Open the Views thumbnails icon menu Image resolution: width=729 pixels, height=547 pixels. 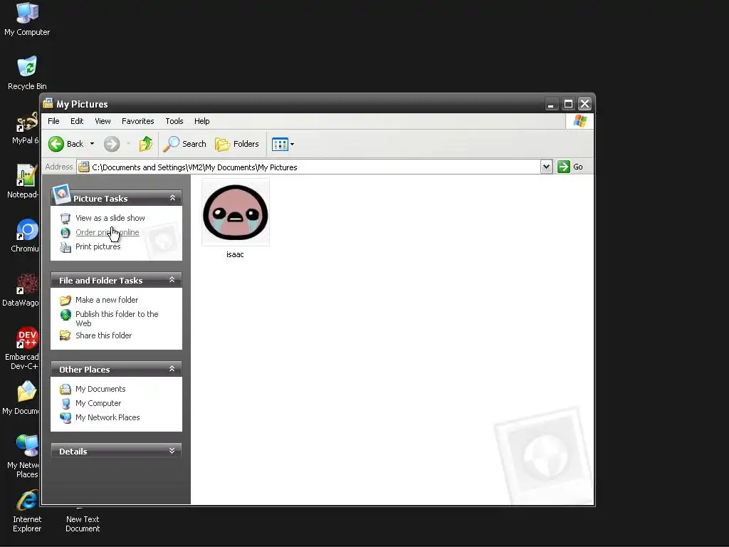(283, 144)
